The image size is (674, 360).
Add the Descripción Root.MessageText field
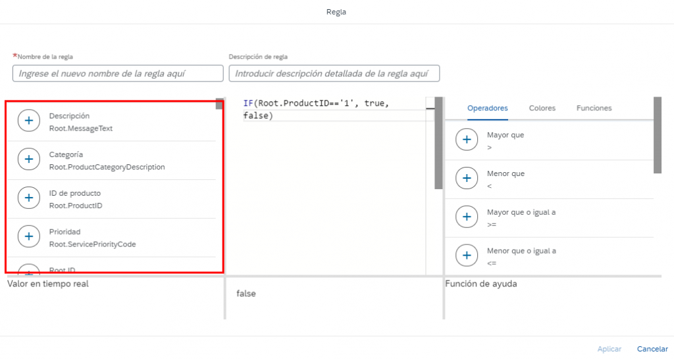click(29, 121)
